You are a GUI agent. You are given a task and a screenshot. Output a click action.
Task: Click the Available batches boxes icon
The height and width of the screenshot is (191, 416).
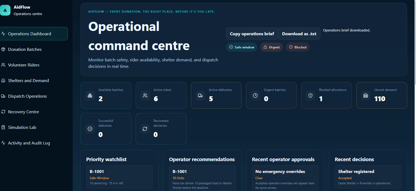click(90, 95)
